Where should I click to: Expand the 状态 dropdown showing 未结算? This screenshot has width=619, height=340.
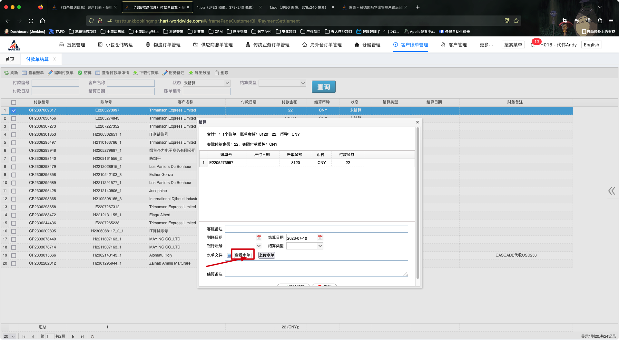227,83
